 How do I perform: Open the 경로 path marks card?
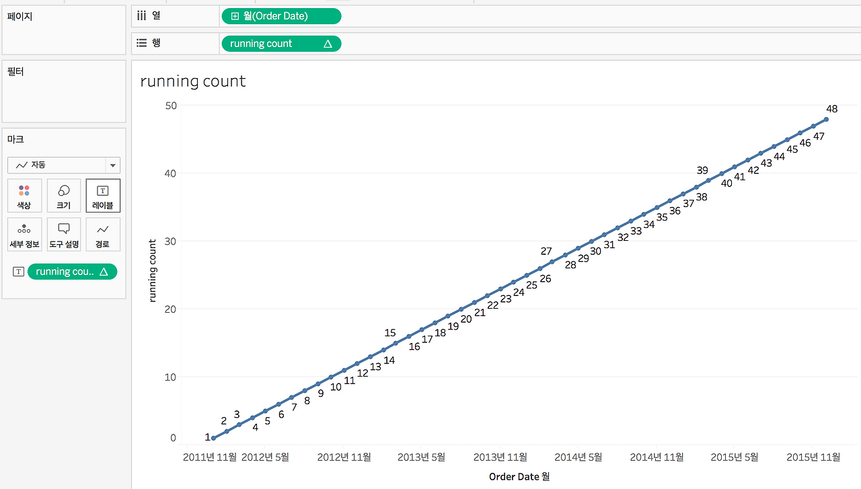tap(103, 235)
